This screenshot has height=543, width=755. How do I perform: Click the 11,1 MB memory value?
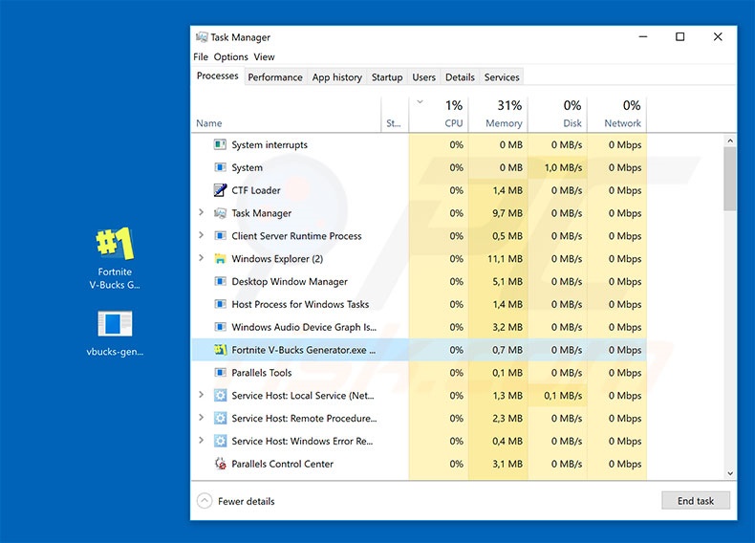[x=505, y=259]
